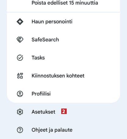The image size is (127, 139).
Task: Open the Tasks menu item
Action: (63, 58)
